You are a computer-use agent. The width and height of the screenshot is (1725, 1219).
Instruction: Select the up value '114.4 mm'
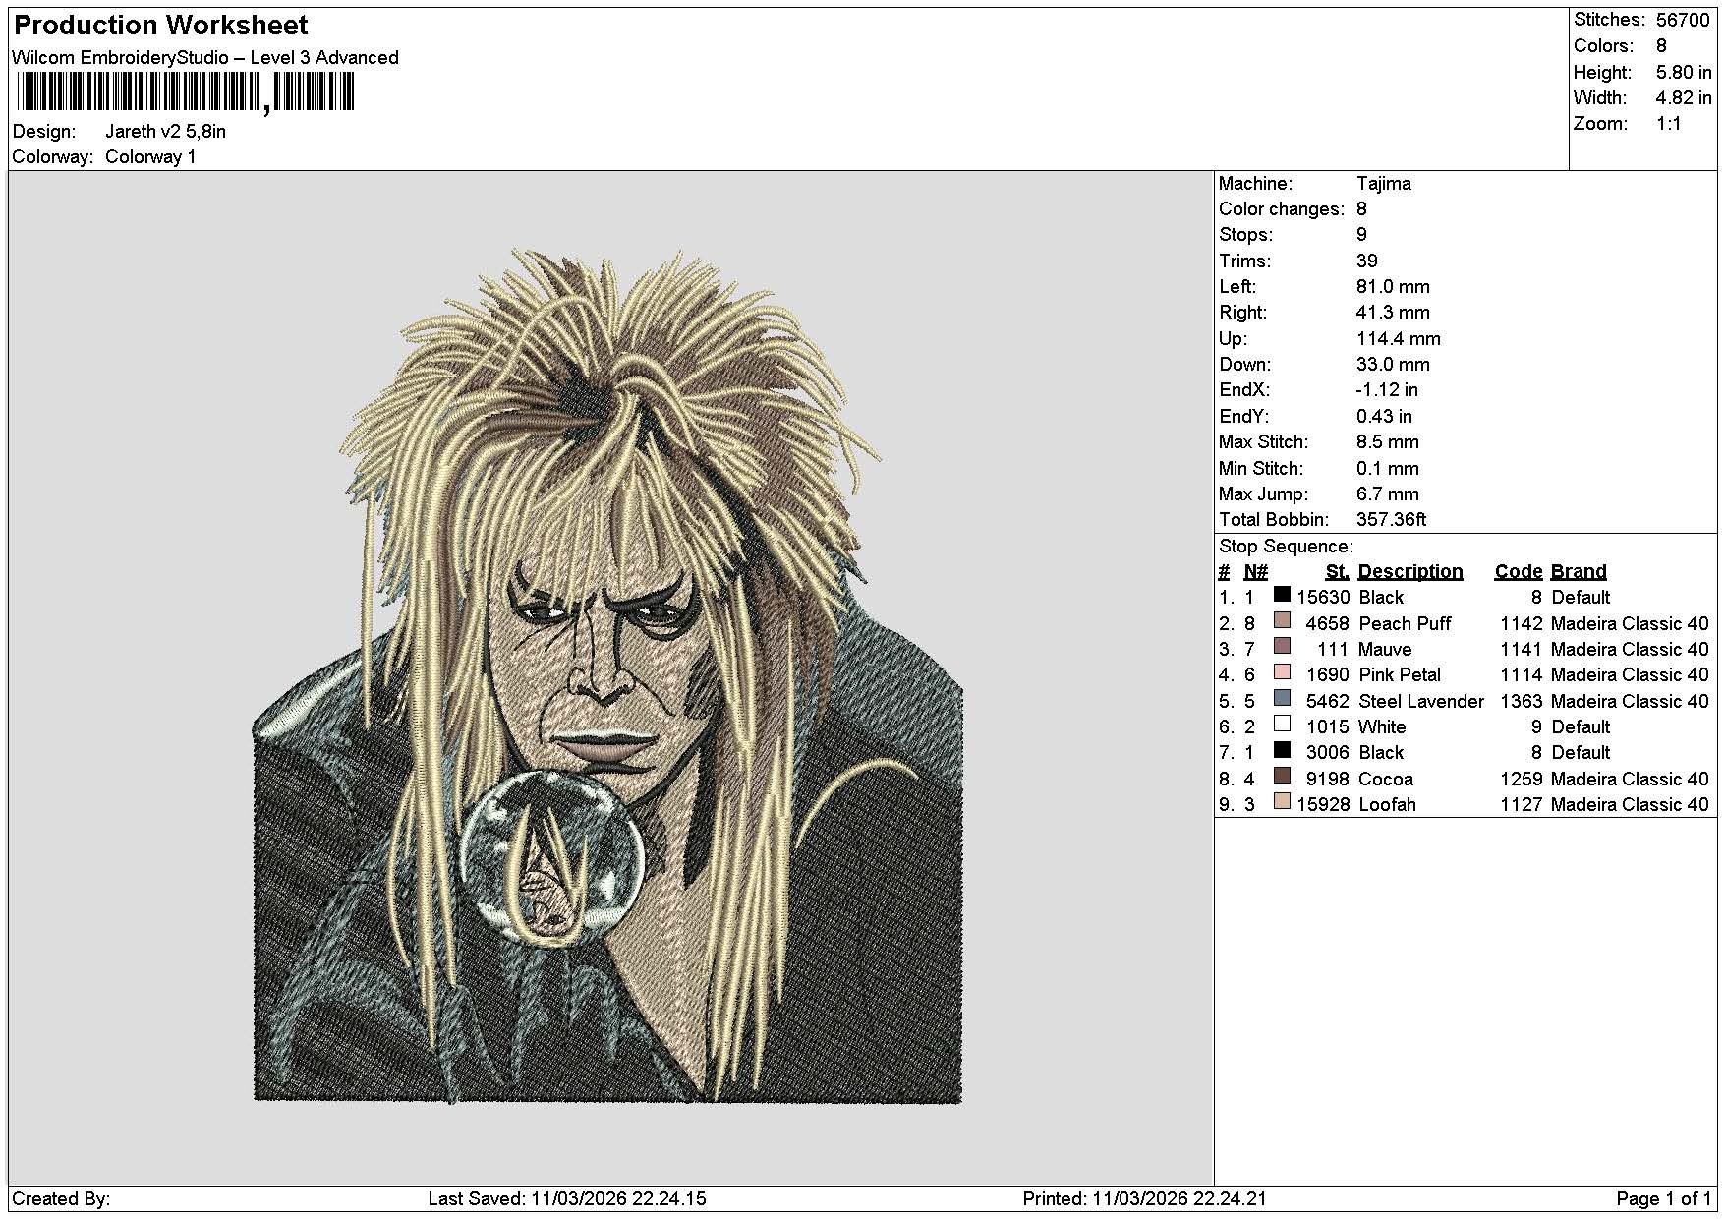pos(1399,339)
